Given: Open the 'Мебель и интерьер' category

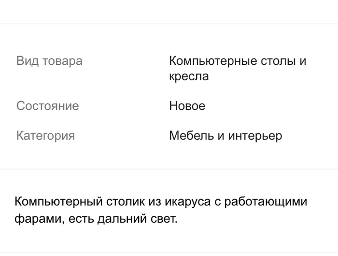Looking at the screenshot, I should point(225,136).
